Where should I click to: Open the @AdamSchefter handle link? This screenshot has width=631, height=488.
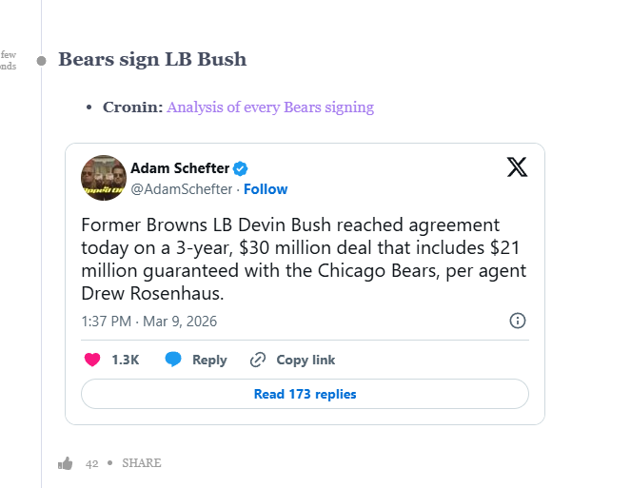tap(181, 189)
